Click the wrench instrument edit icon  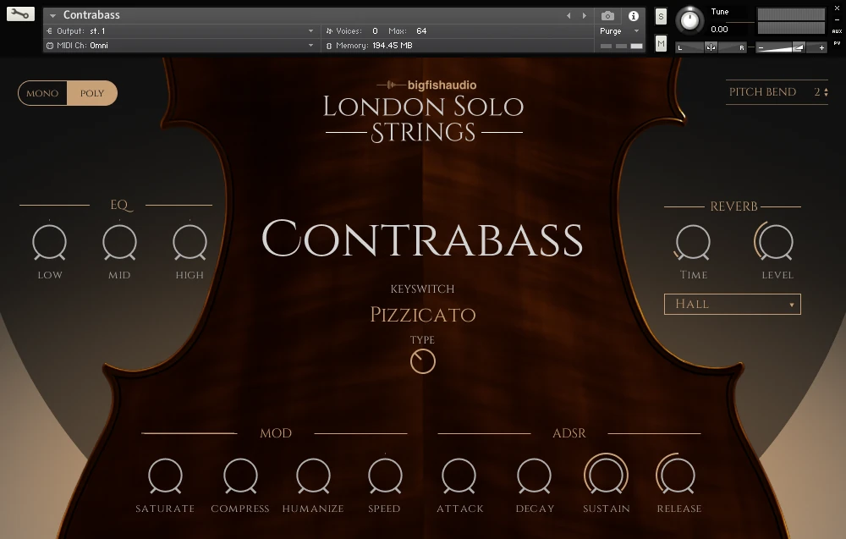pos(20,14)
